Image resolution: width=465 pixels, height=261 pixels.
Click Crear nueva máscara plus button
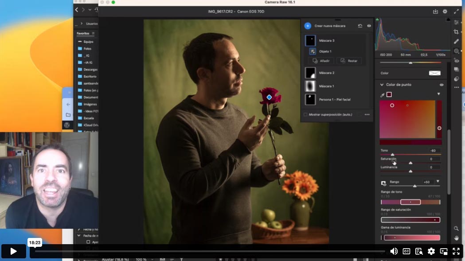pyautogui.click(x=308, y=26)
